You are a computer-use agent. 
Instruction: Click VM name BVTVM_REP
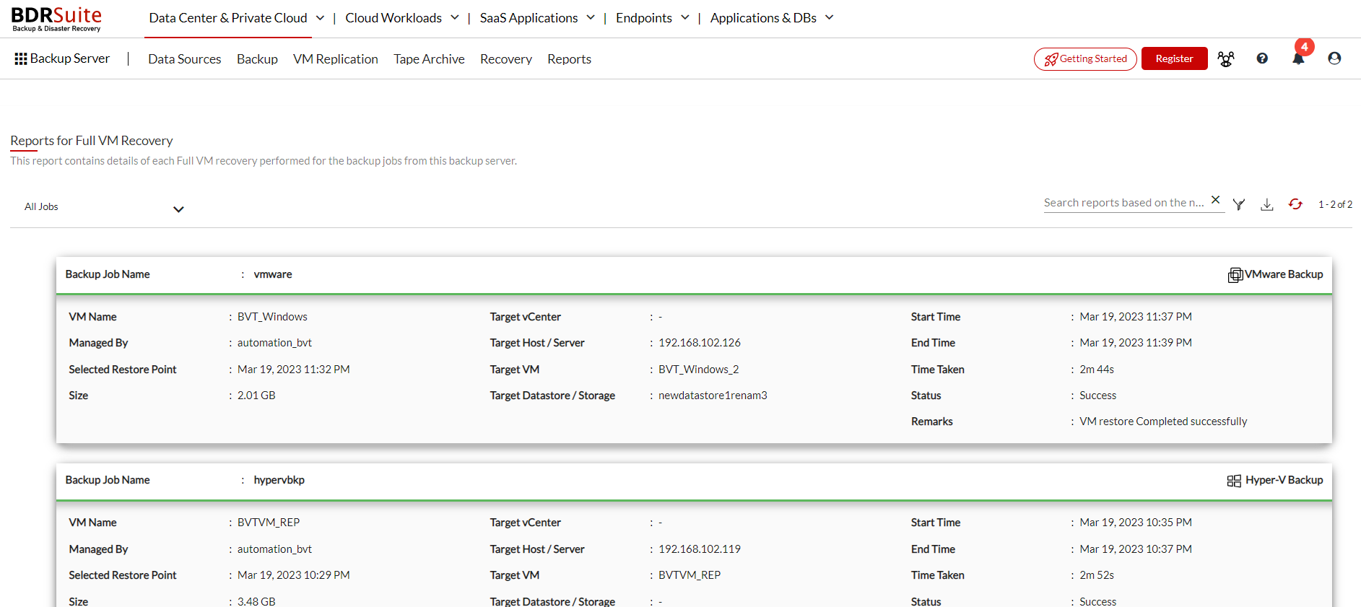[x=269, y=523]
